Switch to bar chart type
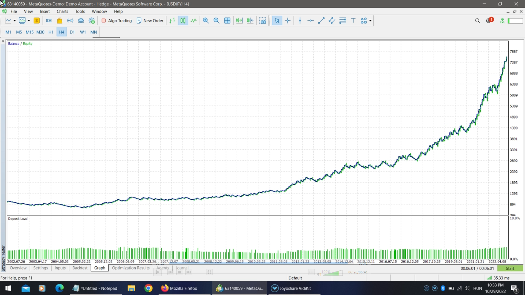The height and width of the screenshot is (295, 525). 172,20
